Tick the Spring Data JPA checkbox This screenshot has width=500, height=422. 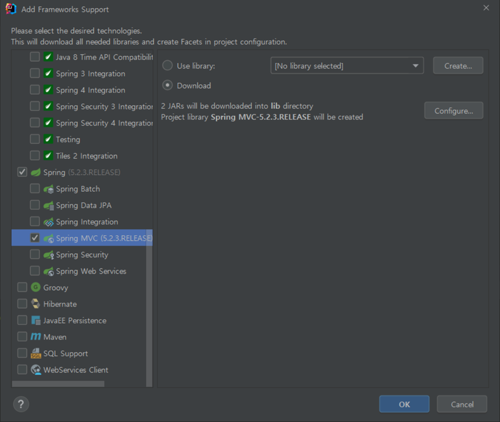click(x=35, y=205)
